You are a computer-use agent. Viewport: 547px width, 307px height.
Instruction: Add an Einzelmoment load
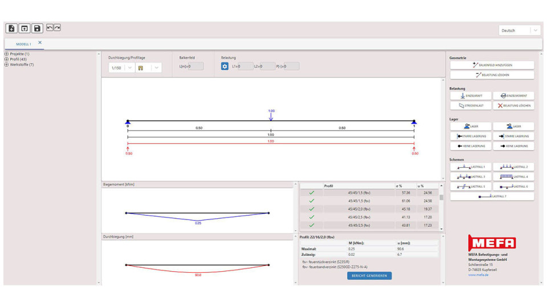[x=513, y=96]
